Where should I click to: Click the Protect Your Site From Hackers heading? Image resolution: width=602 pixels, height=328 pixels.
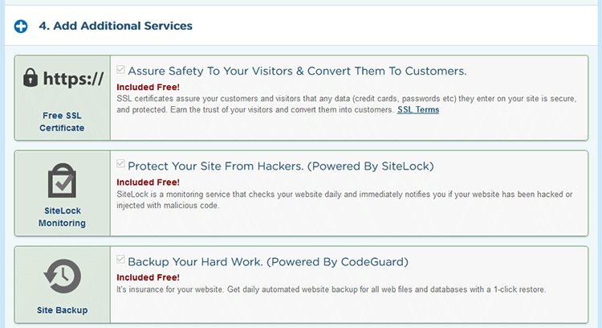click(281, 166)
